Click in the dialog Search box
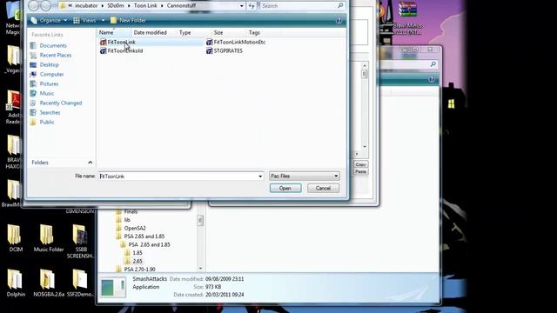 [x=299, y=6]
